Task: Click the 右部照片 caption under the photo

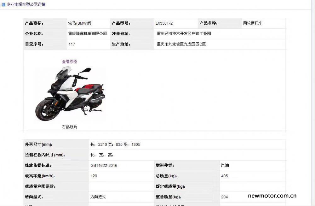Action: pyautogui.click(x=70, y=127)
